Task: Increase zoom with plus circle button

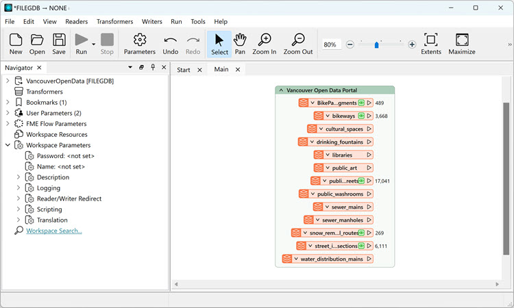Action: point(412,44)
